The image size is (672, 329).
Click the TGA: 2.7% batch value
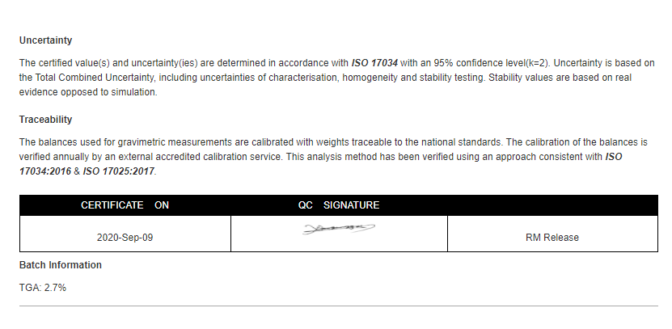pyautogui.click(x=43, y=288)
